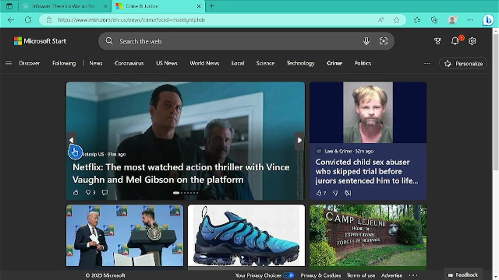Open the Terms of use link
This screenshot has width=499, height=280.
point(361,275)
